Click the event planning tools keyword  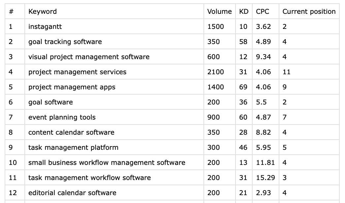click(x=62, y=117)
